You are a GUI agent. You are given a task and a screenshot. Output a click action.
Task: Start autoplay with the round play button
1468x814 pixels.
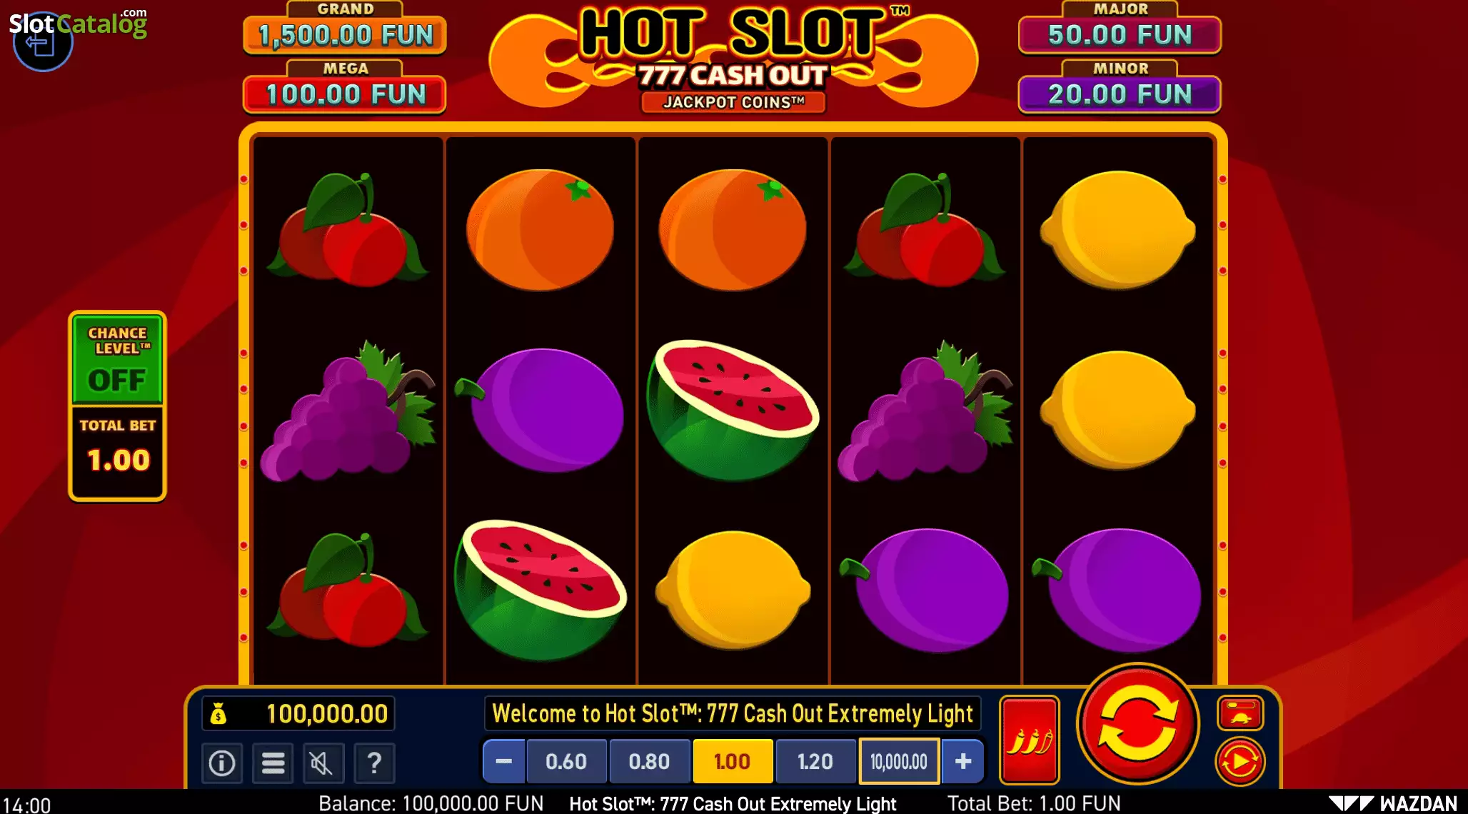1240,762
